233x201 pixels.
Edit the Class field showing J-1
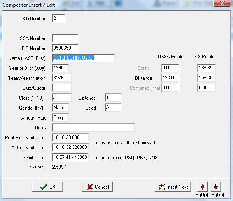click(x=62, y=98)
